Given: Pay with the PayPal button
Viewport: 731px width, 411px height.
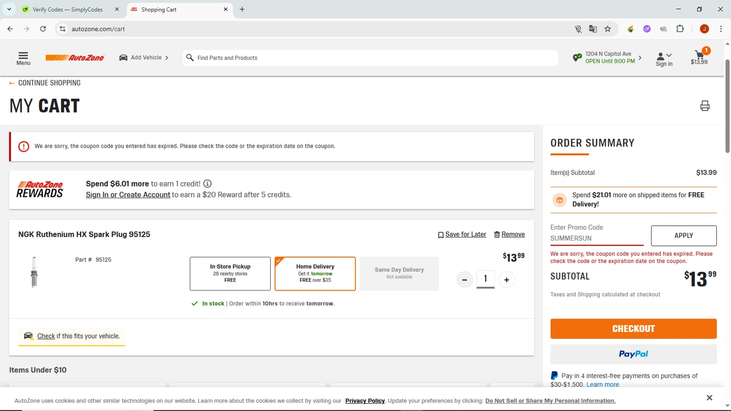Looking at the screenshot, I should coord(634,354).
